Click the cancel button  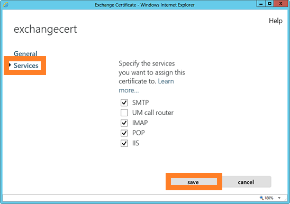click(x=247, y=182)
